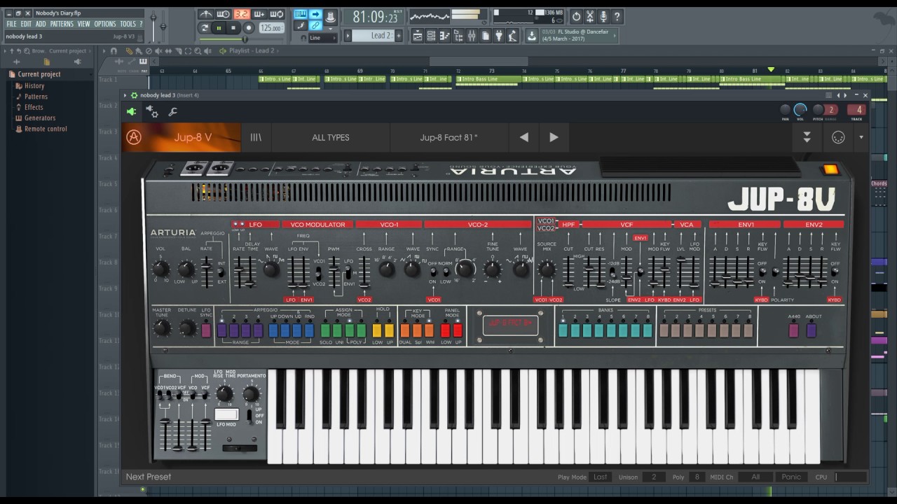
Task: Click the Panic button in status bar
Action: (791, 477)
